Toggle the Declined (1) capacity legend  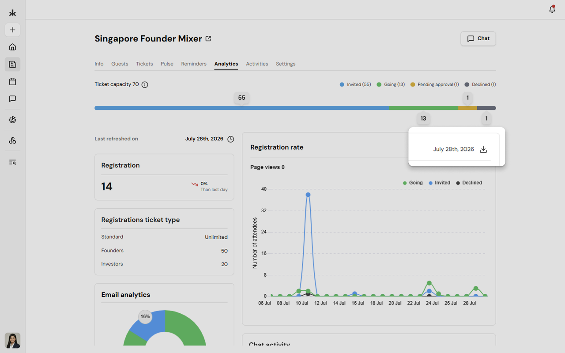(x=480, y=84)
